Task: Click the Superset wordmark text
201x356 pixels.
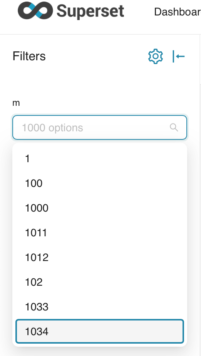Action: click(x=90, y=11)
